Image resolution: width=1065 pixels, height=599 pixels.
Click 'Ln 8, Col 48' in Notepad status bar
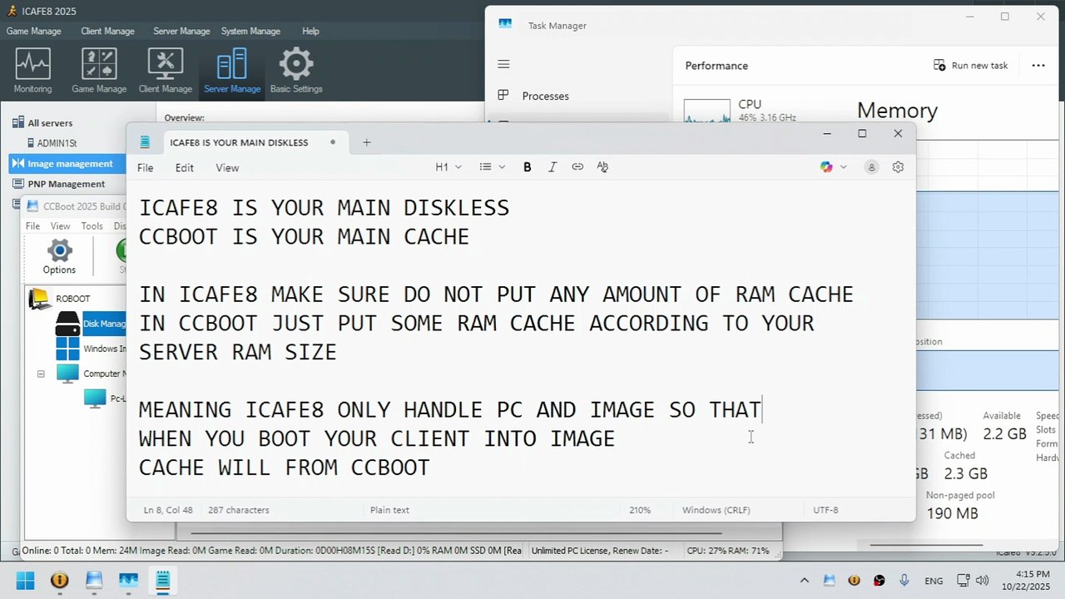168,510
